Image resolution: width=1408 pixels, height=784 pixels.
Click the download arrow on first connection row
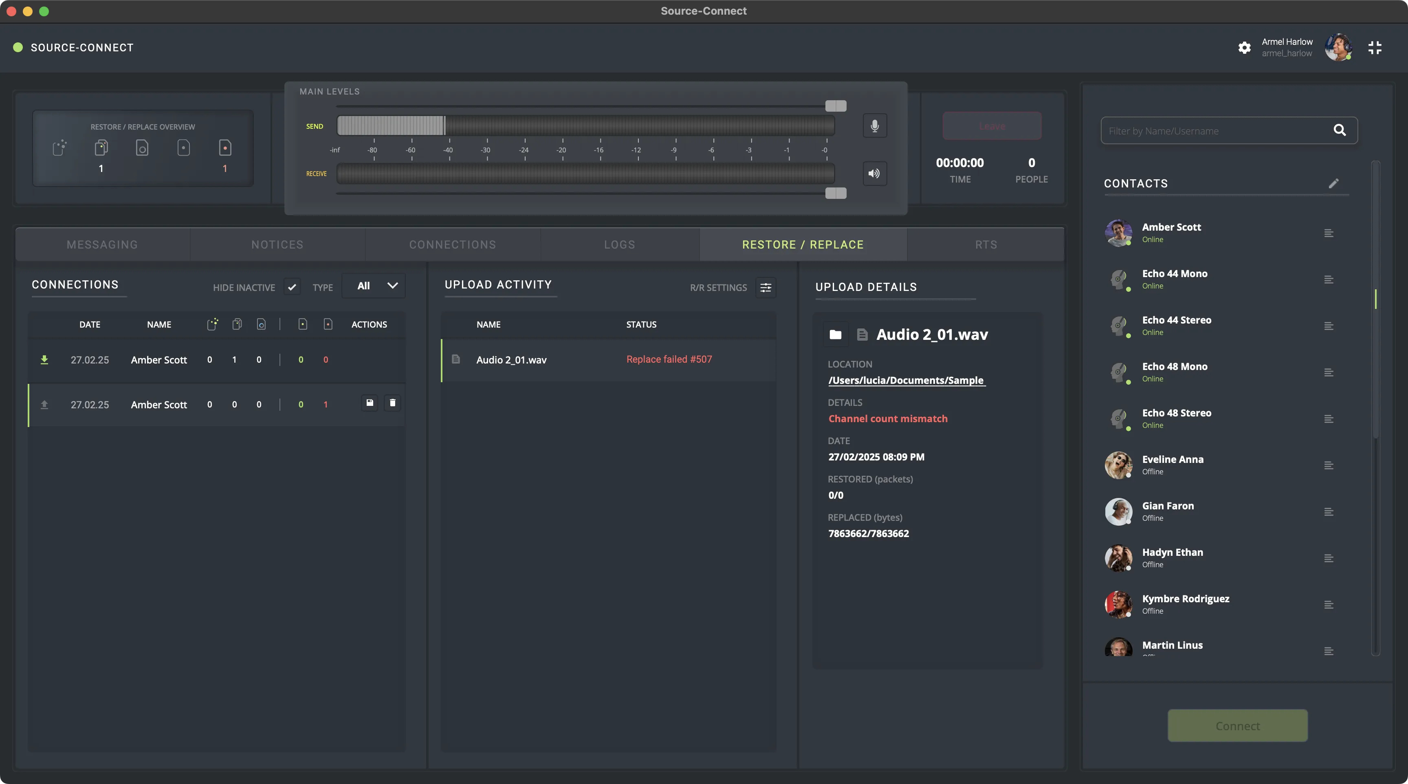point(44,360)
